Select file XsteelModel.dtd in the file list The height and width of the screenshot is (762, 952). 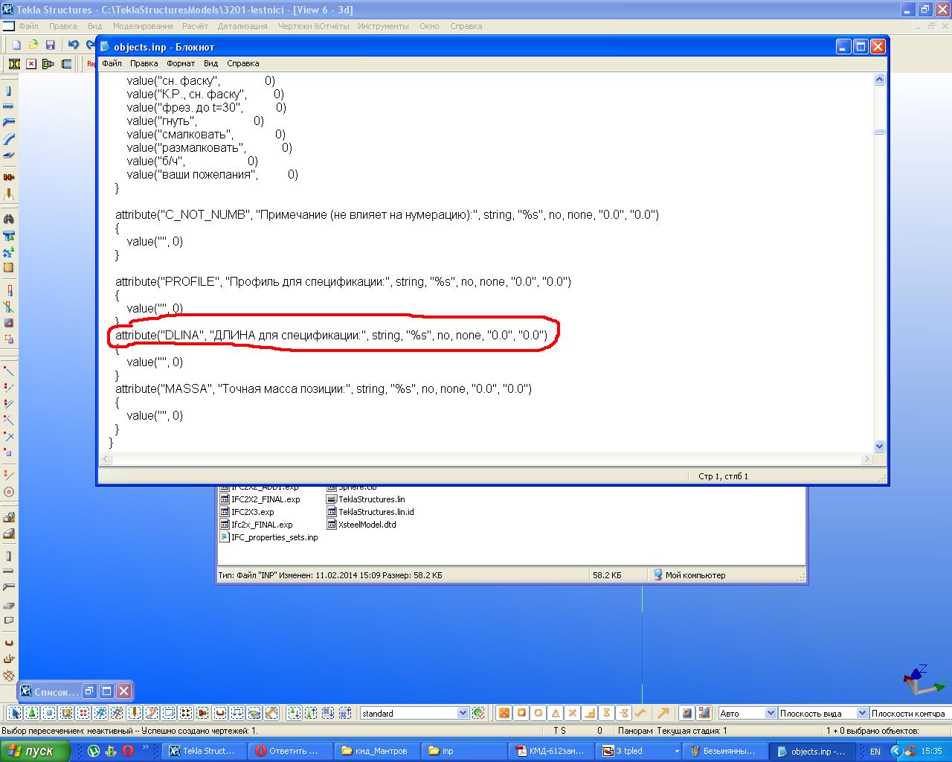click(x=361, y=525)
